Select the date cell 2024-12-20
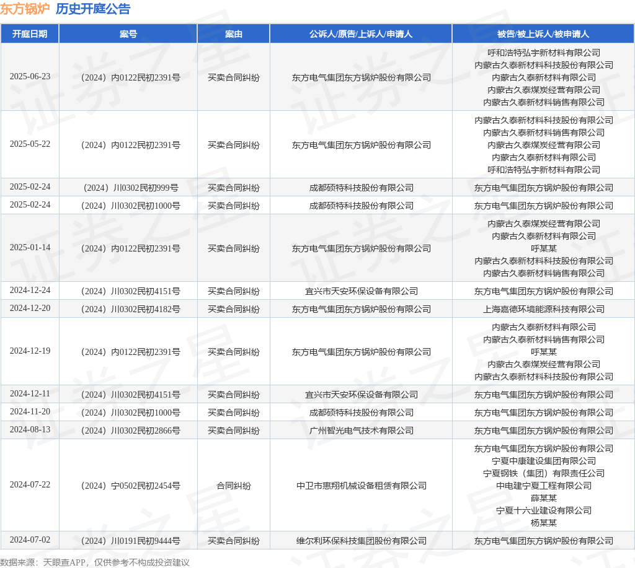This screenshot has width=635, height=568. pos(30,308)
